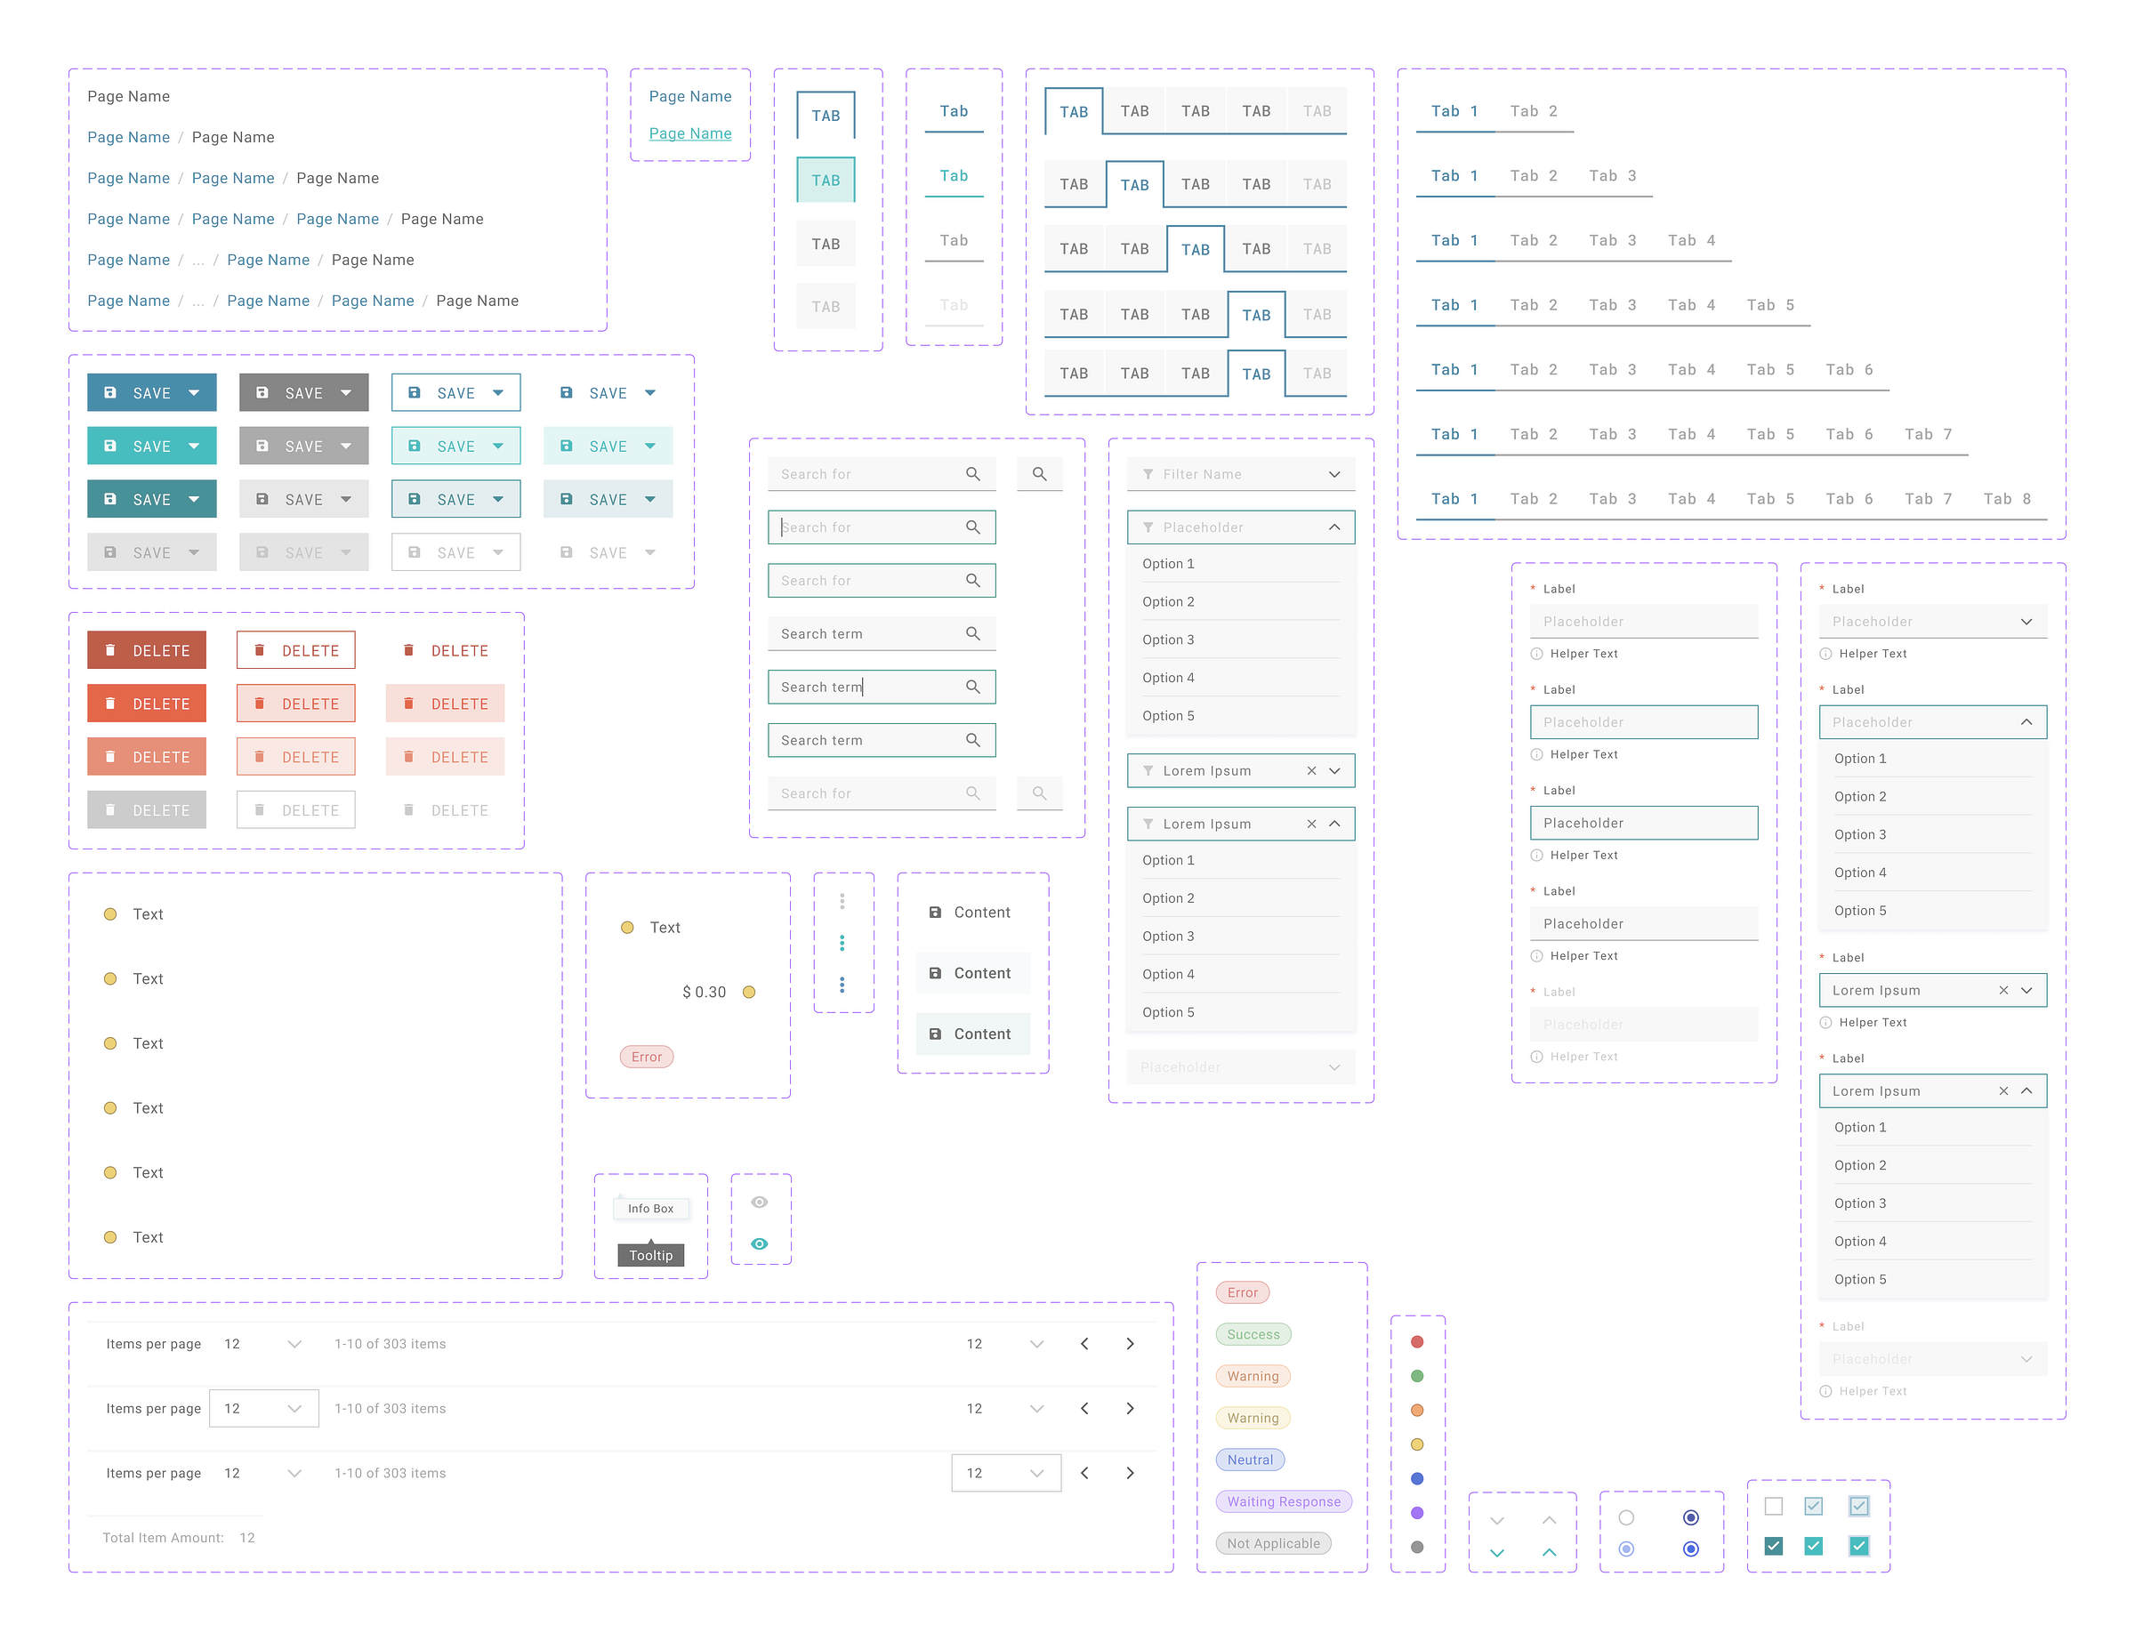Switch to Tab 3 in the five-tab row
Viewport: 2135px width, 1641px height.
(x=1613, y=304)
